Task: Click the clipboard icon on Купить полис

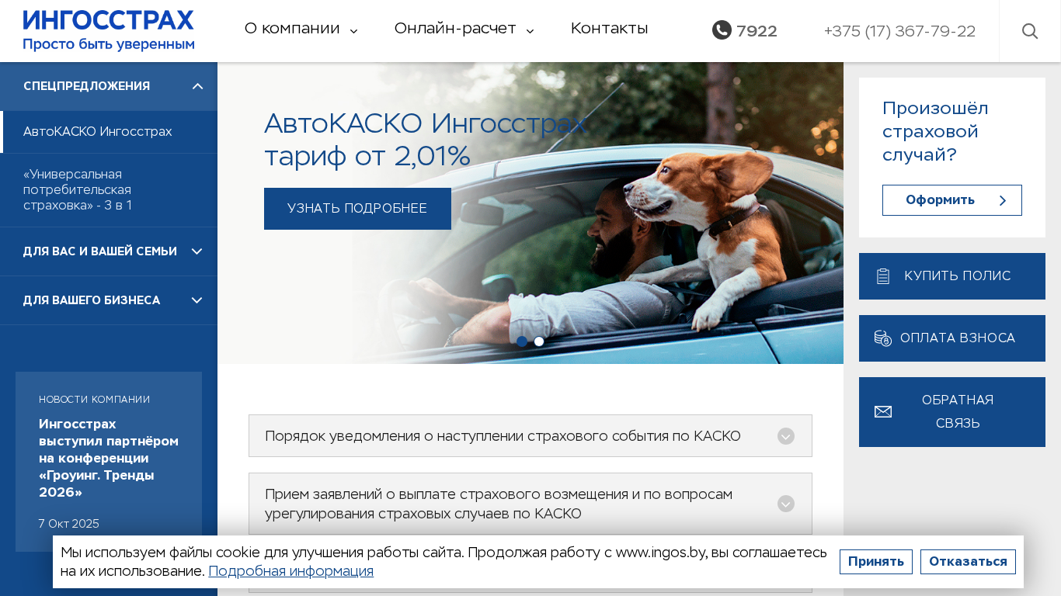Action: pos(883,276)
